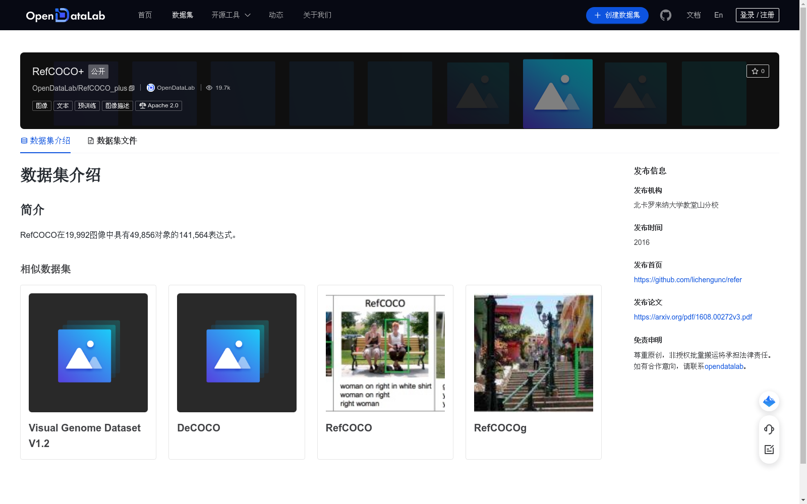The image size is (807, 504).
Task: Open the DeCOCO card thumbnail
Action: (237, 353)
